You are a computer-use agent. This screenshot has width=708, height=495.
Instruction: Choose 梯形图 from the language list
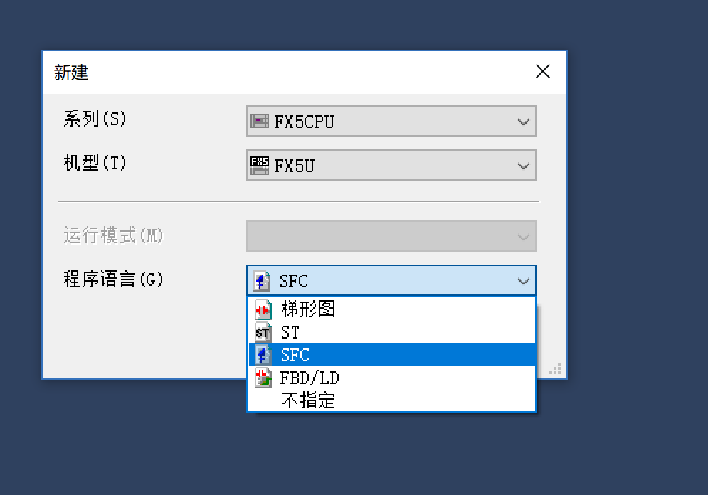pyautogui.click(x=307, y=309)
